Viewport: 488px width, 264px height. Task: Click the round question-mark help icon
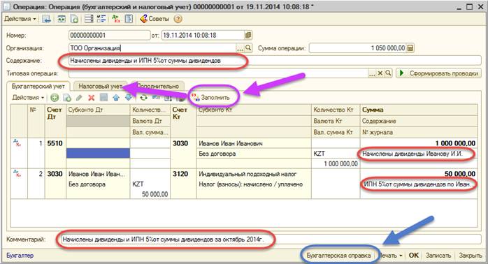[x=178, y=19]
